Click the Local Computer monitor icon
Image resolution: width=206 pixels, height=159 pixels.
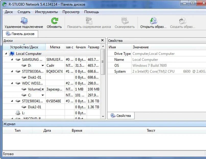[x=12, y=54]
